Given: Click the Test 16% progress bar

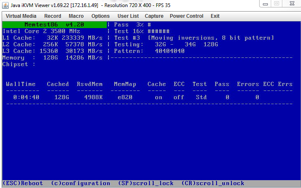Looking at the screenshot, I should point(142,31).
